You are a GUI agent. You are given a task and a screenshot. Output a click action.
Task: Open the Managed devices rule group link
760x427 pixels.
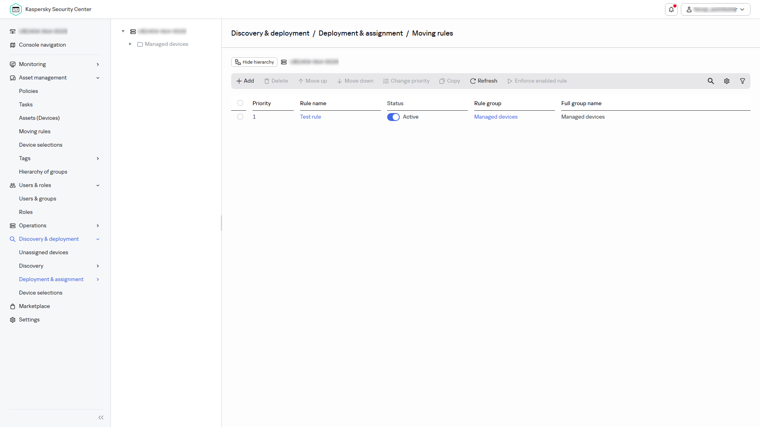click(x=496, y=117)
